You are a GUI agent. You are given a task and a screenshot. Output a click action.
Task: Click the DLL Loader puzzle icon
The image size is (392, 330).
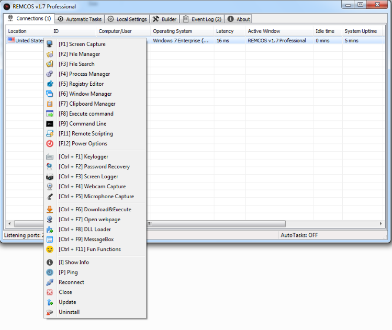50,229
